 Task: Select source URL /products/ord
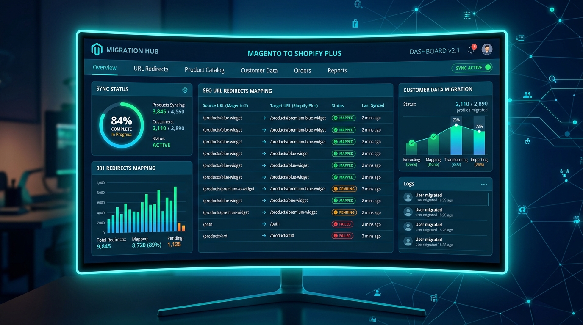coord(215,236)
